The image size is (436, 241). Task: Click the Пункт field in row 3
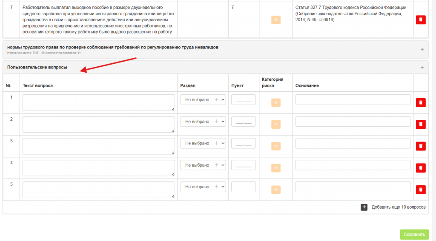243,143
